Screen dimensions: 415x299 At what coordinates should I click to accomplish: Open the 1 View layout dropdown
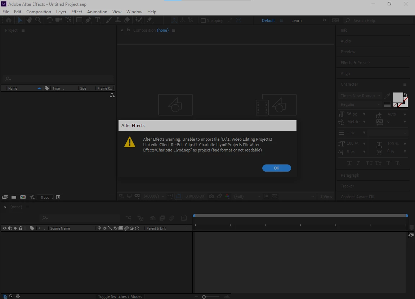tap(326, 196)
